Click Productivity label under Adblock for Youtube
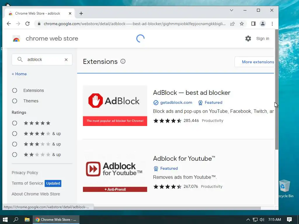This screenshot has width=299, height=224. pyautogui.click(x=212, y=186)
